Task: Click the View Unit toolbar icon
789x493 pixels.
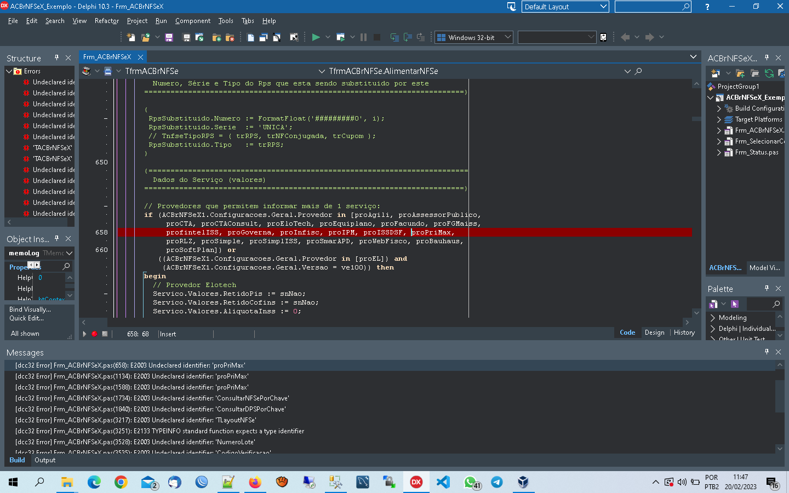Action: [x=250, y=37]
